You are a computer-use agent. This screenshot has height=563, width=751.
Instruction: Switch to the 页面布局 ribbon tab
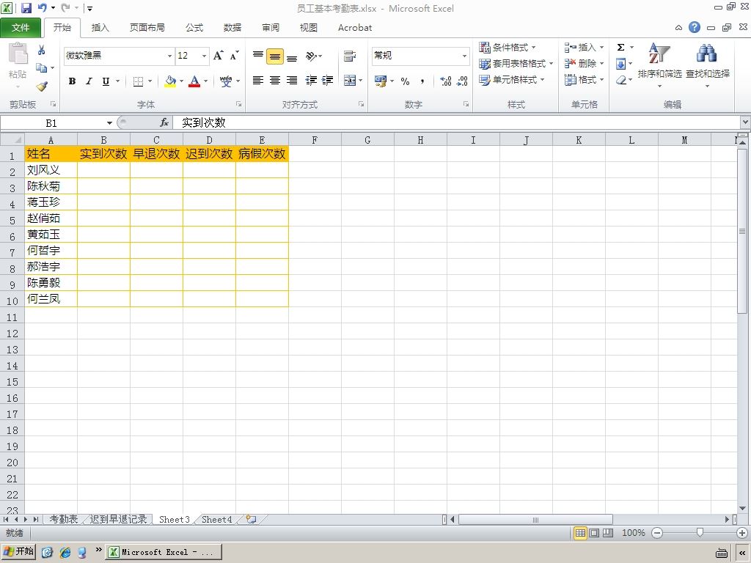click(147, 27)
